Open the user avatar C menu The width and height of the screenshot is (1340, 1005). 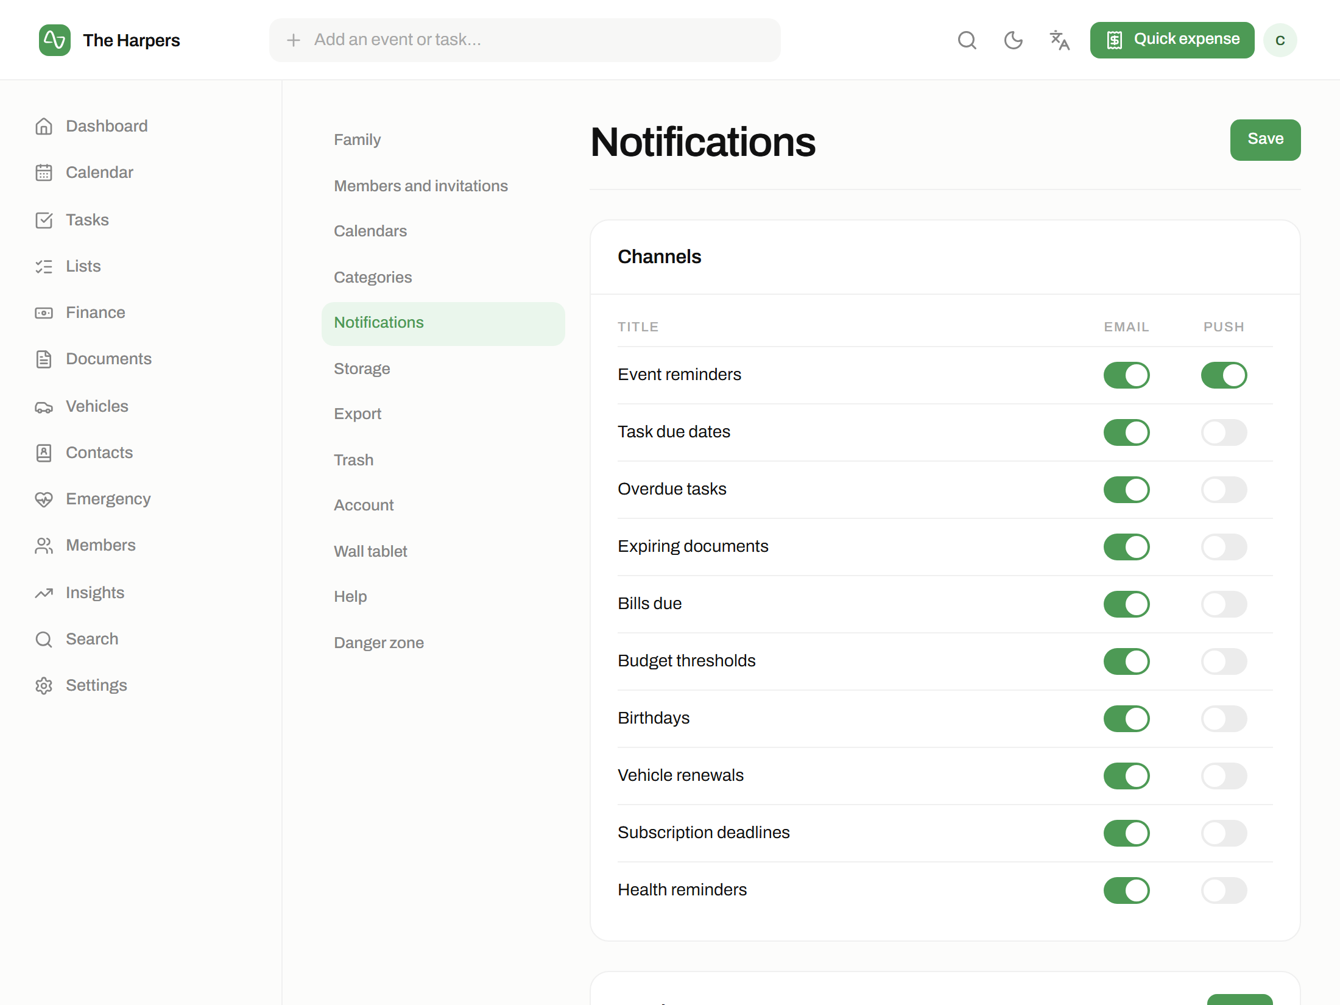tap(1280, 40)
